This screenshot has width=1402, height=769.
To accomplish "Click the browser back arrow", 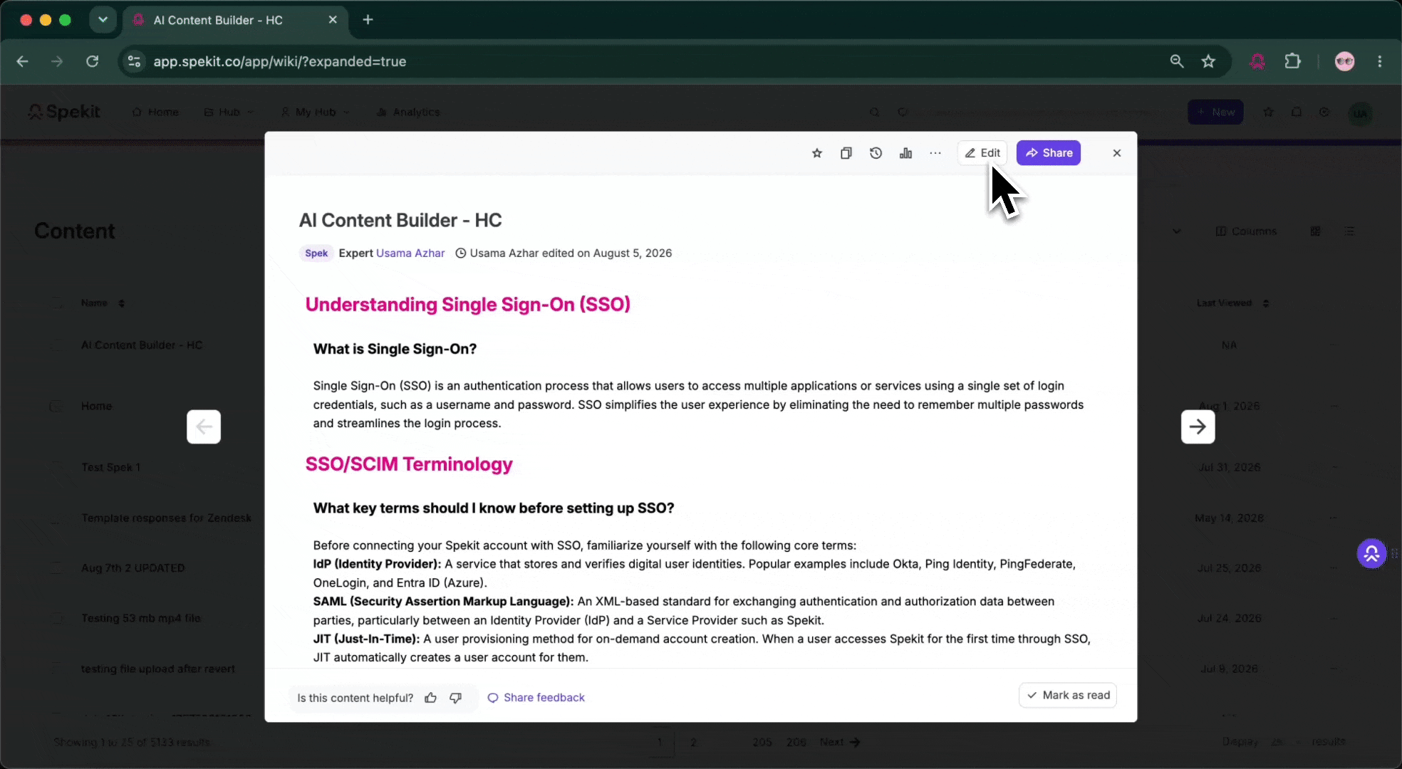I will (x=22, y=61).
